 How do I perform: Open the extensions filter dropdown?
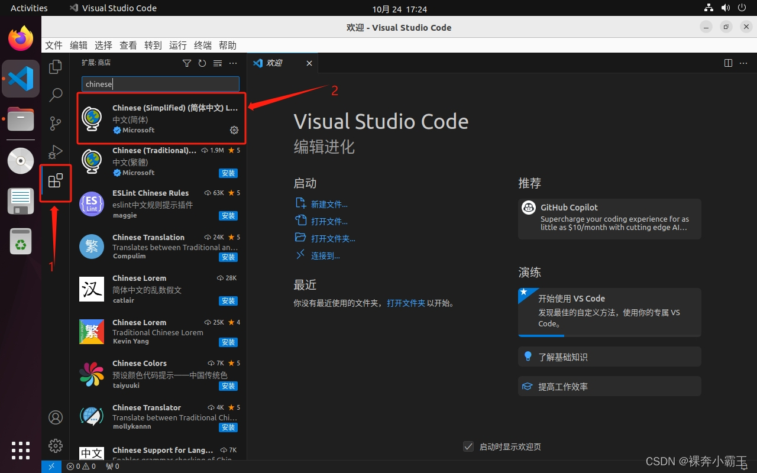[186, 63]
